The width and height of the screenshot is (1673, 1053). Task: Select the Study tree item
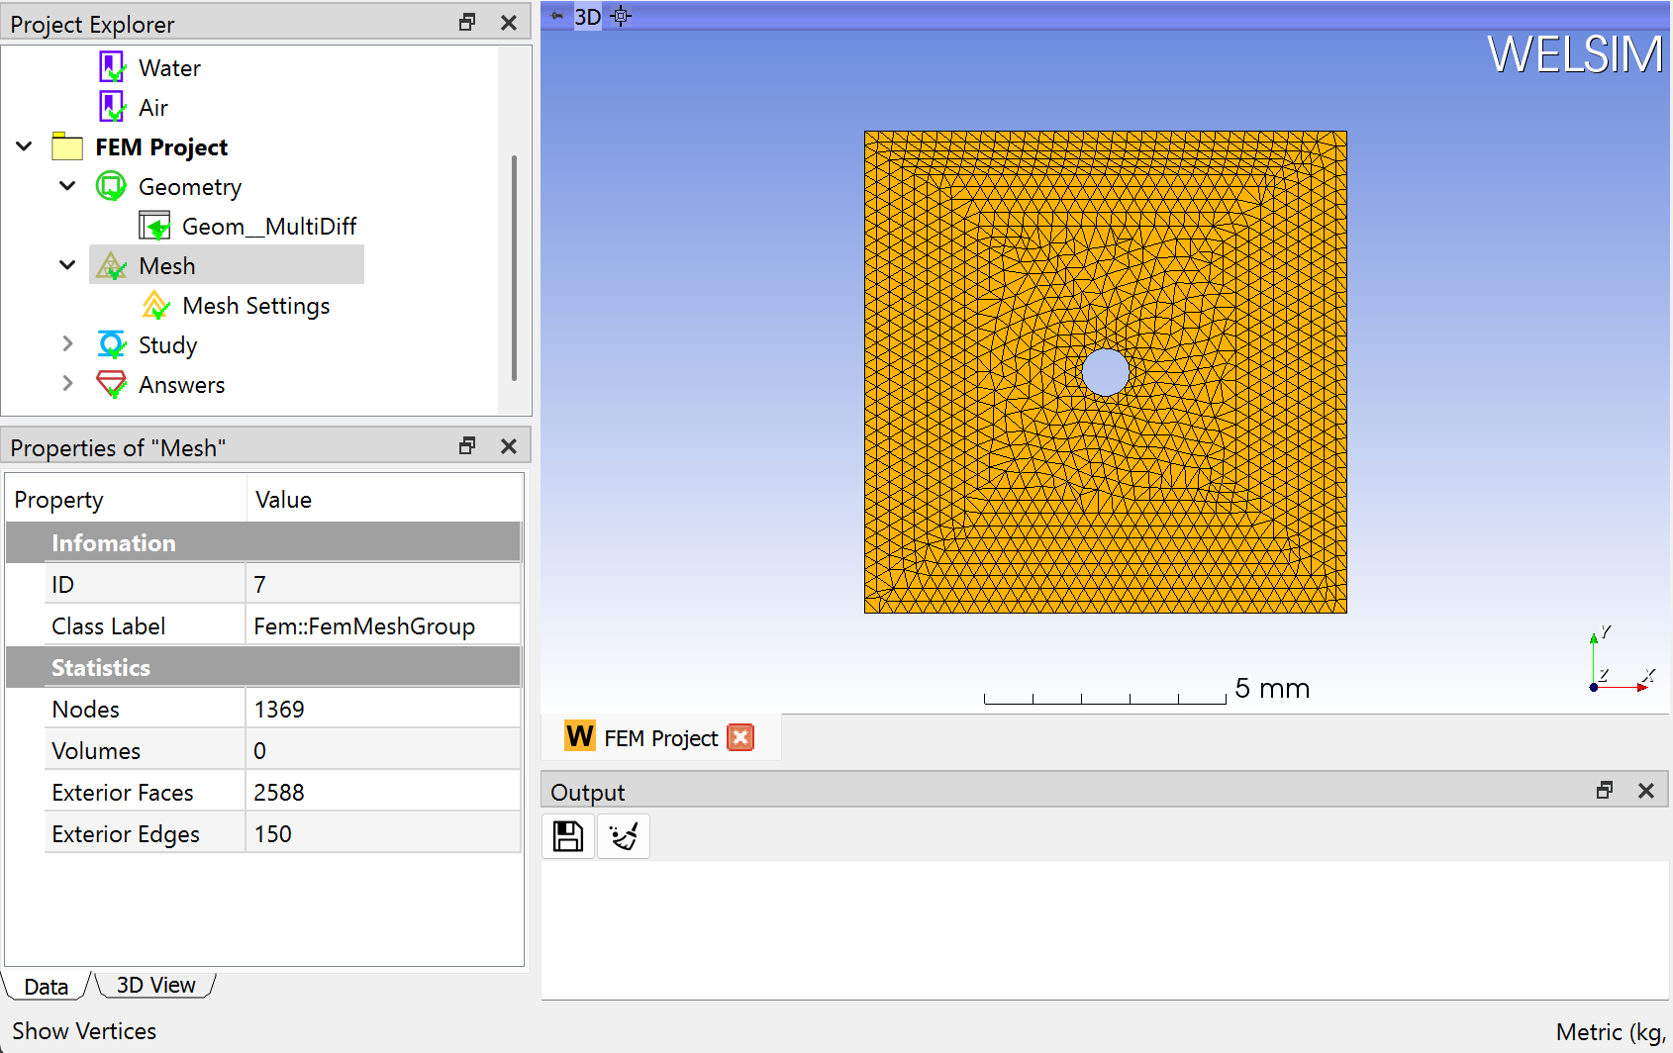[167, 345]
